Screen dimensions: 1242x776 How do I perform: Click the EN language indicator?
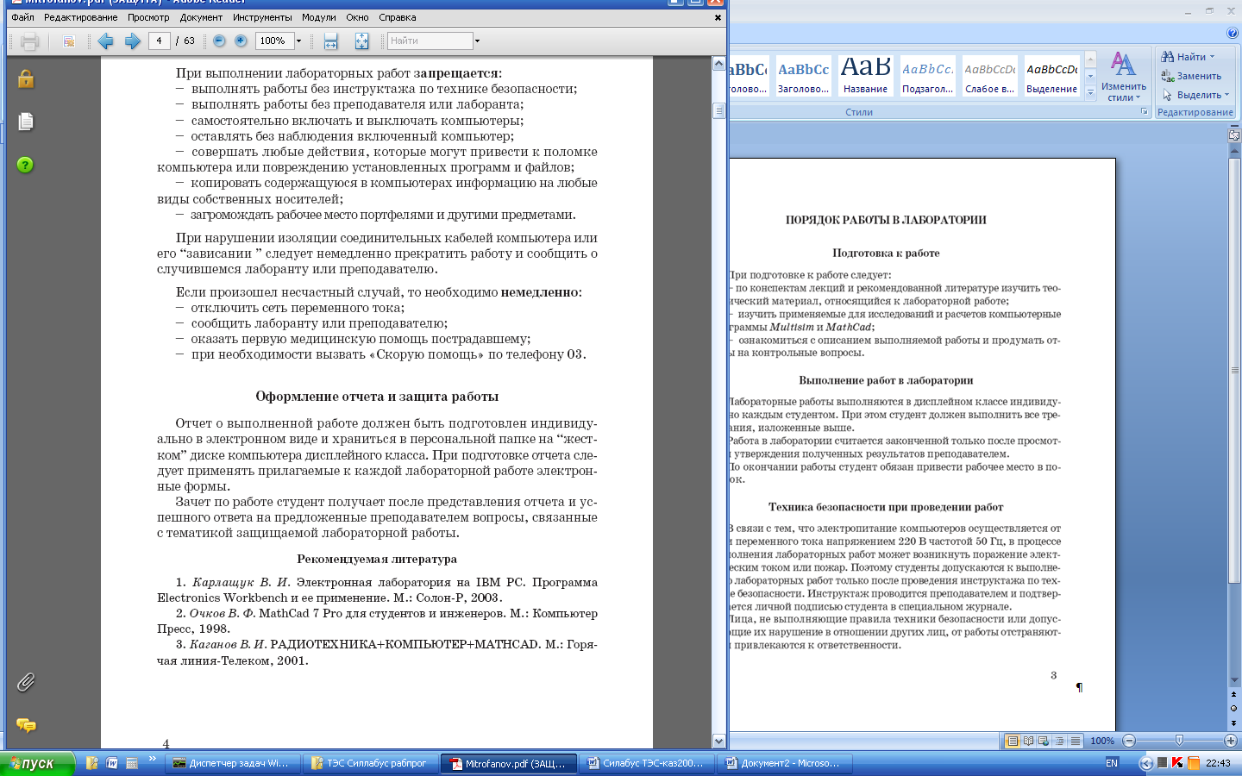[x=1112, y=763]
